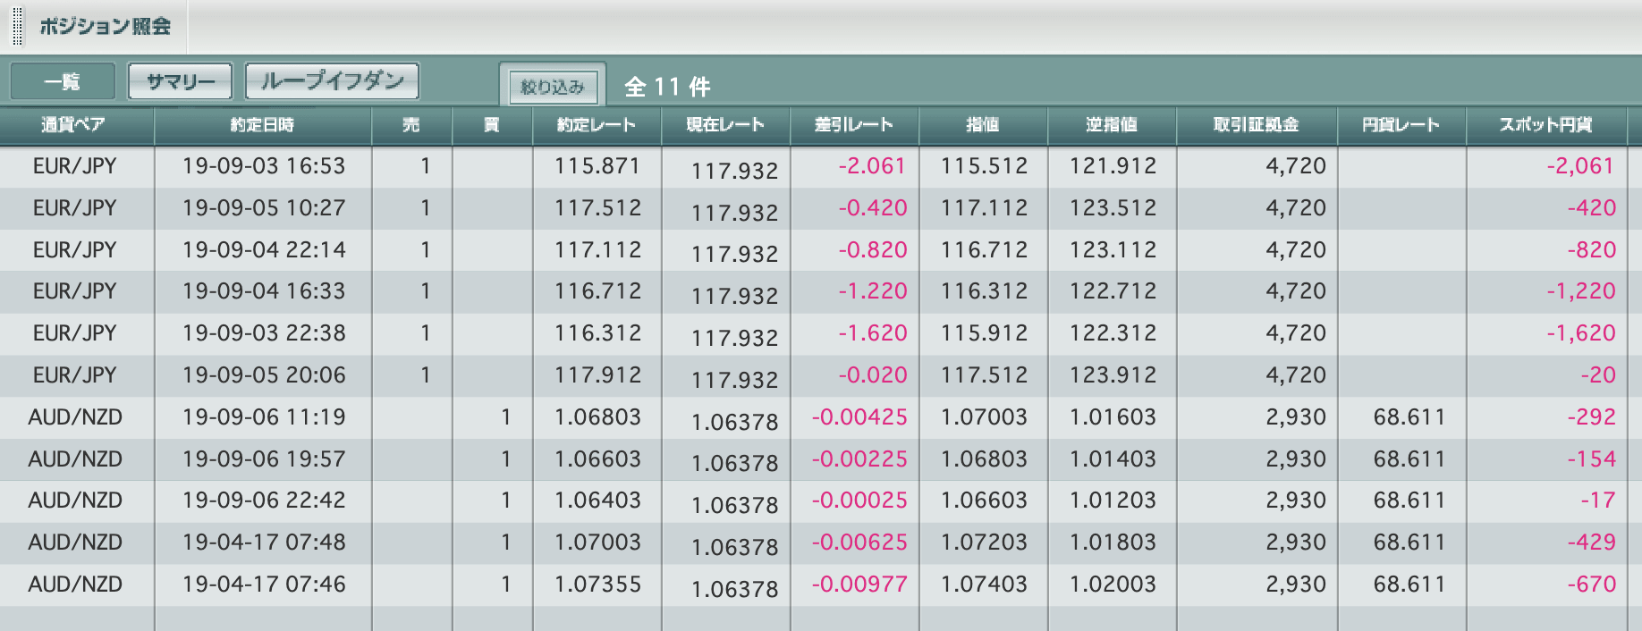This screenshot has width=1642, height=631.
Task: Open the 一覧 tab
Action: (63, 81)
